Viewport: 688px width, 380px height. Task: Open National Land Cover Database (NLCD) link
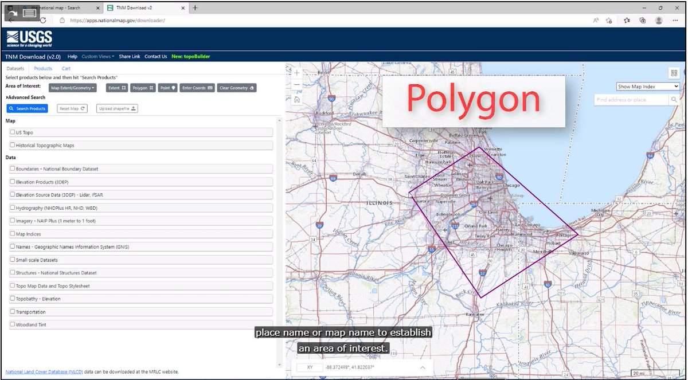[43, 372]
